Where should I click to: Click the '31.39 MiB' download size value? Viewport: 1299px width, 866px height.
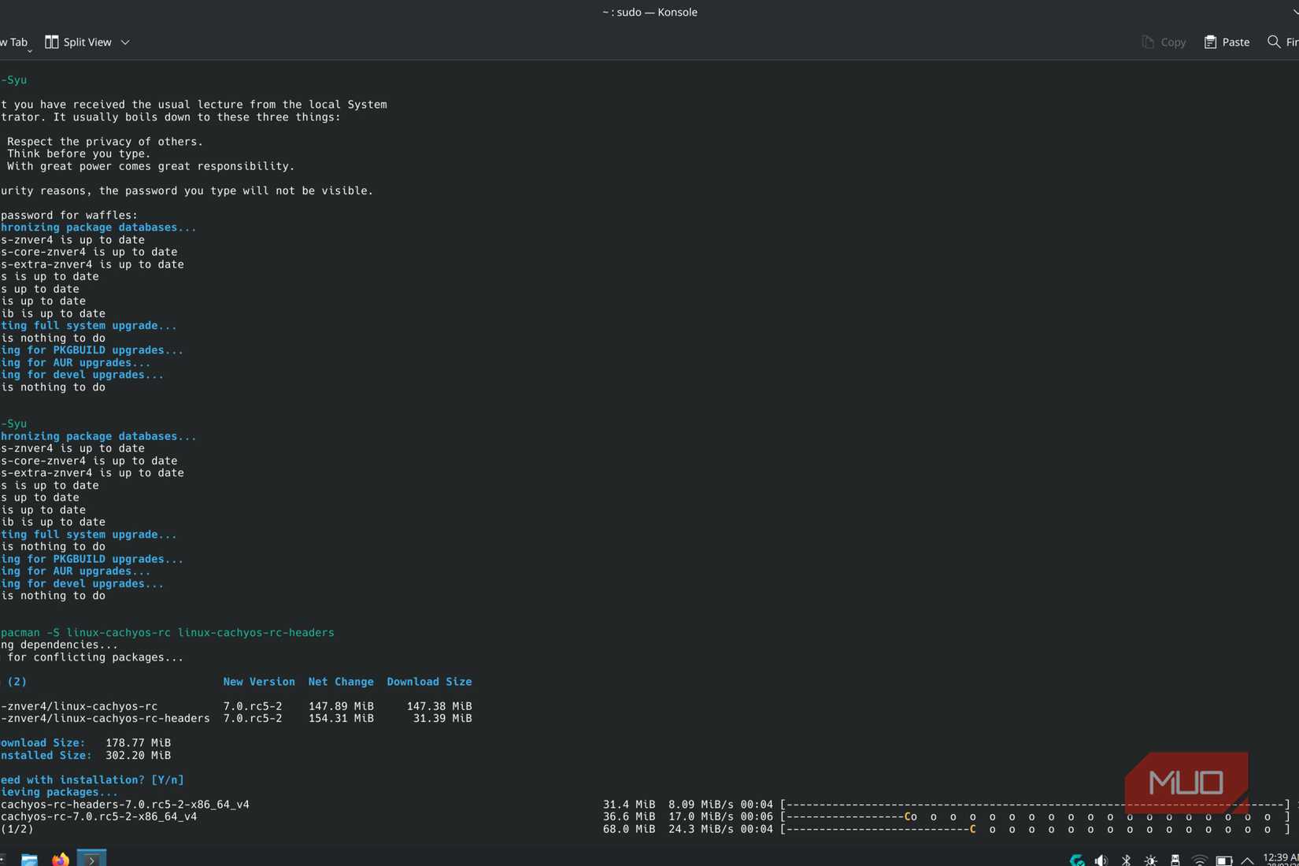pos(442,718)
